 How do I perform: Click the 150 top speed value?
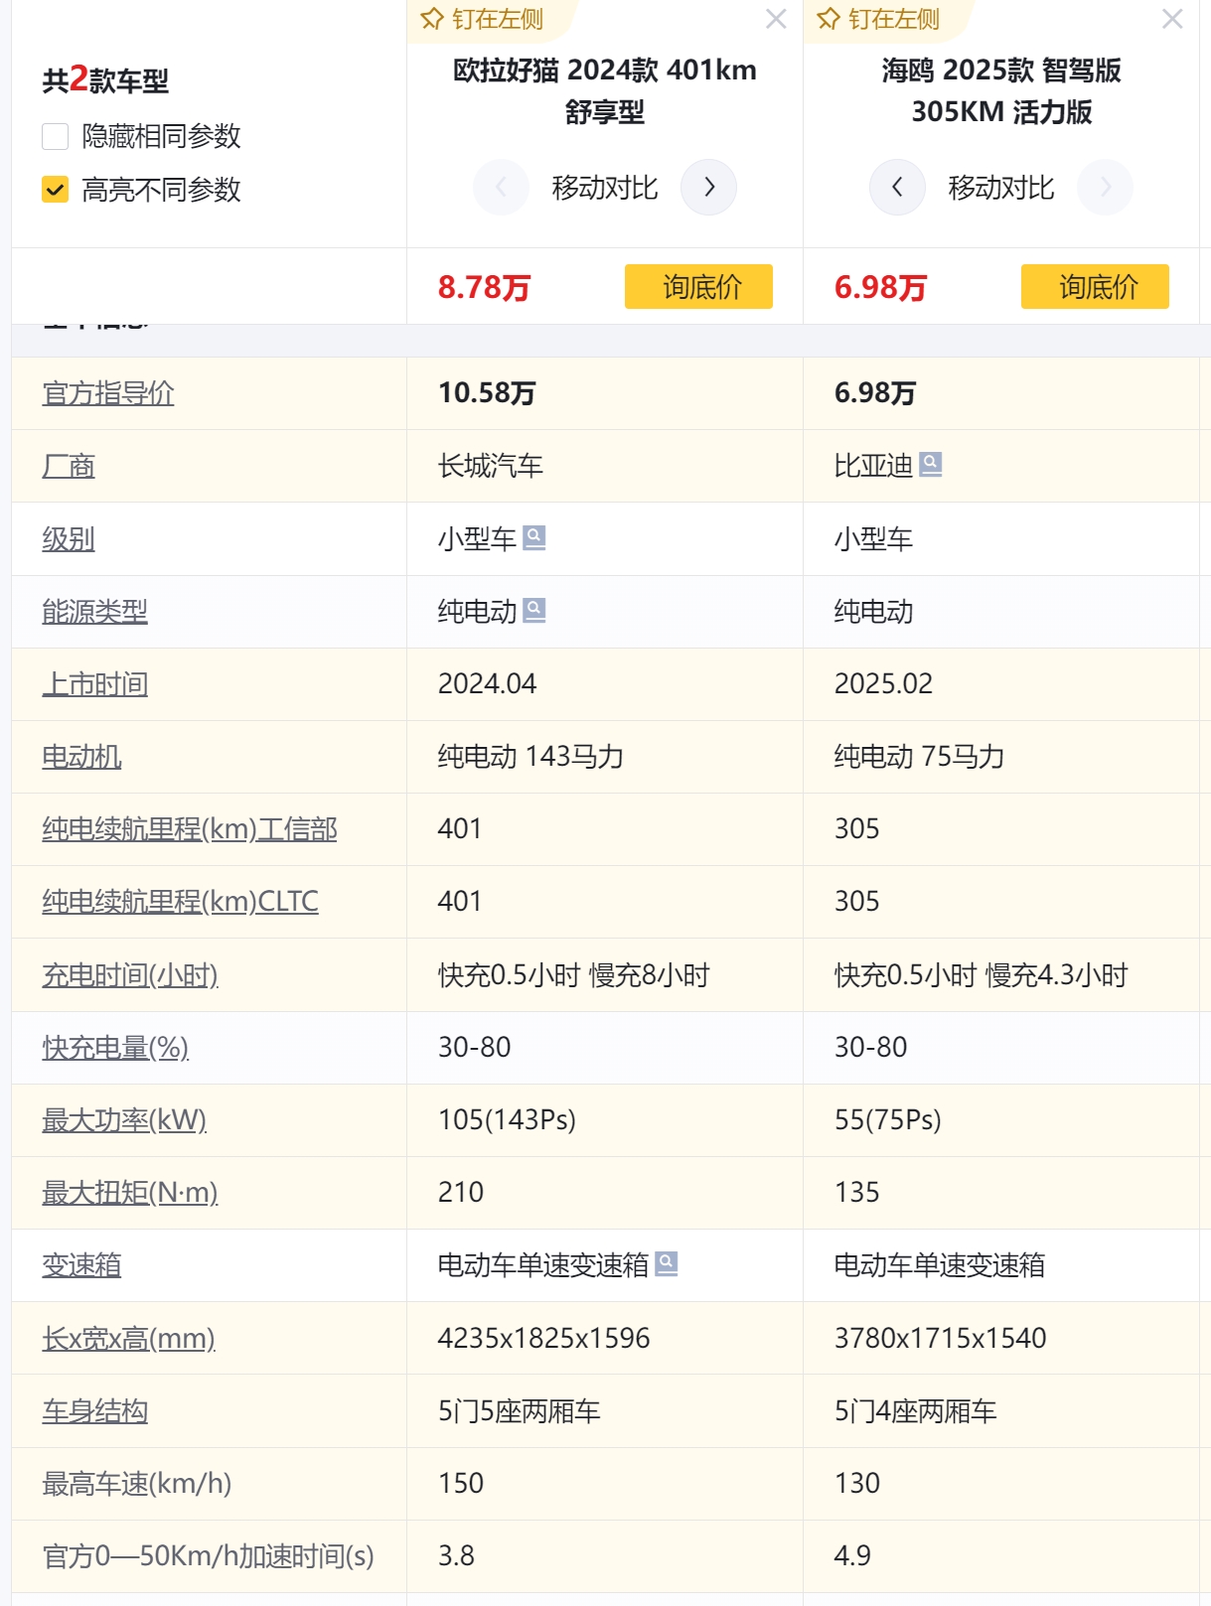461,1484
